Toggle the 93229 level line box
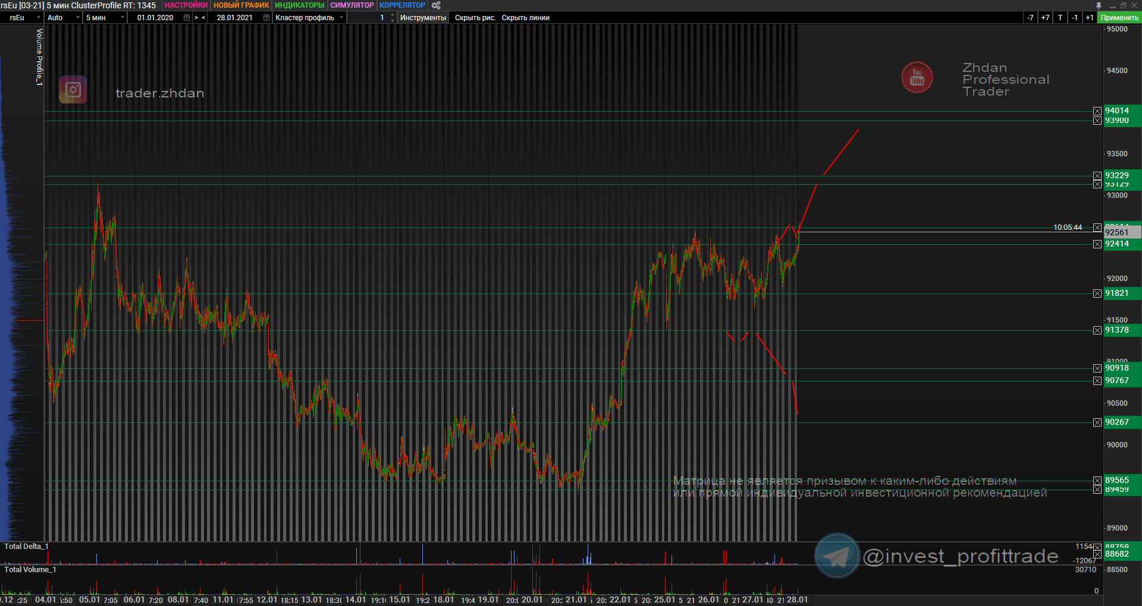Screen dimensions: 1142x606 1097,176
